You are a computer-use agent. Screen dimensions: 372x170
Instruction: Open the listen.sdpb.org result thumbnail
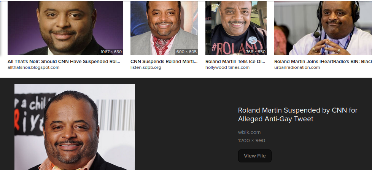(x=164, y=28)
